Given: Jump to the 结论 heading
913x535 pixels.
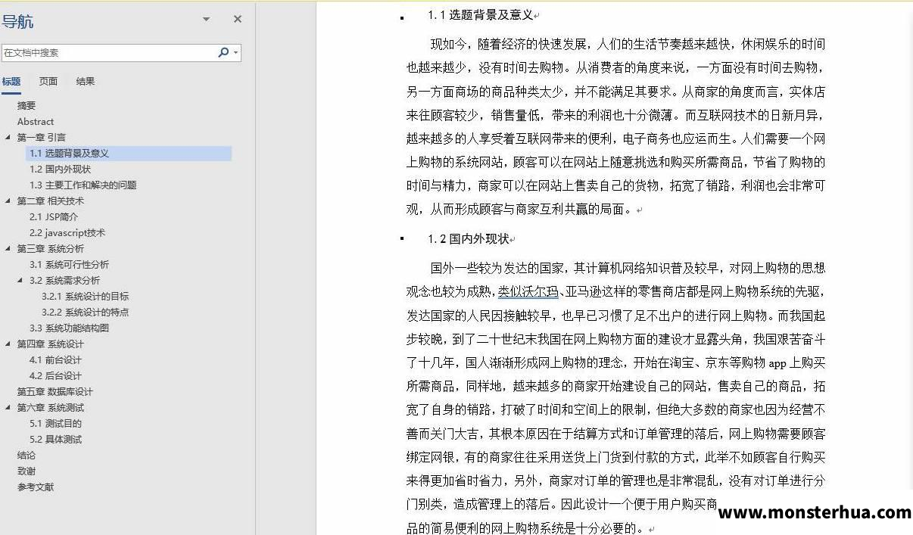Looking at the screenshot, I should (x=26, y=456).
